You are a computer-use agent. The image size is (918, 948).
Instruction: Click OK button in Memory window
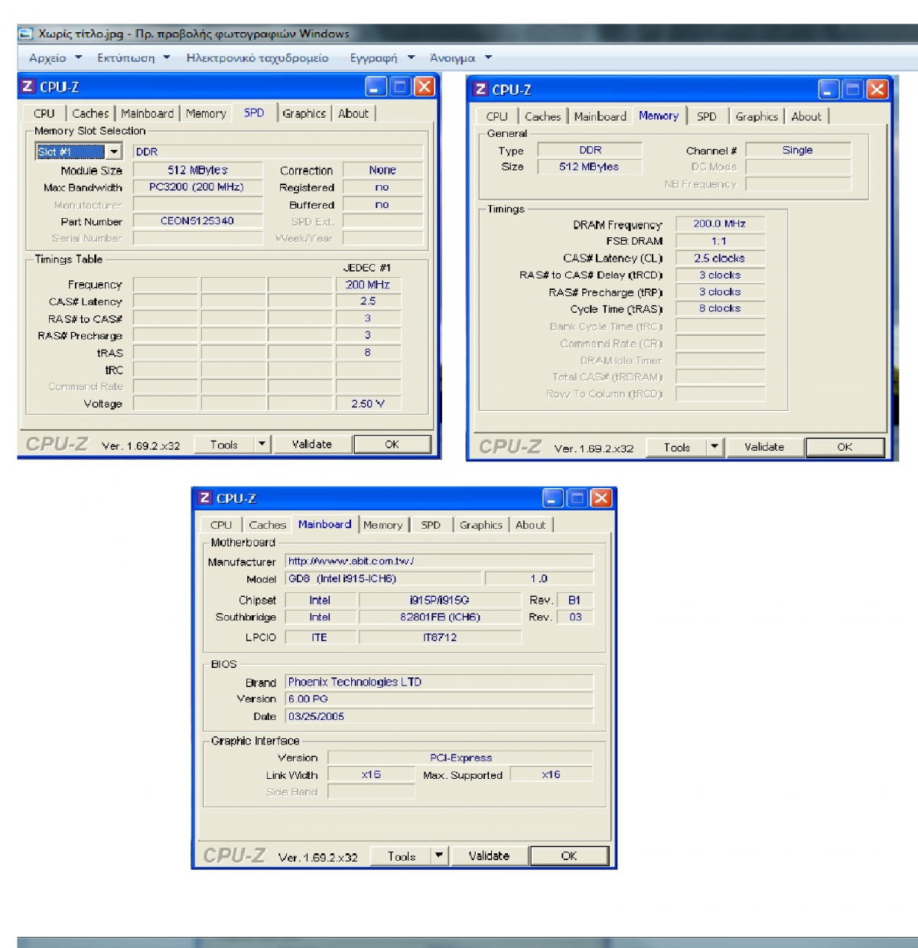point(845,447)
